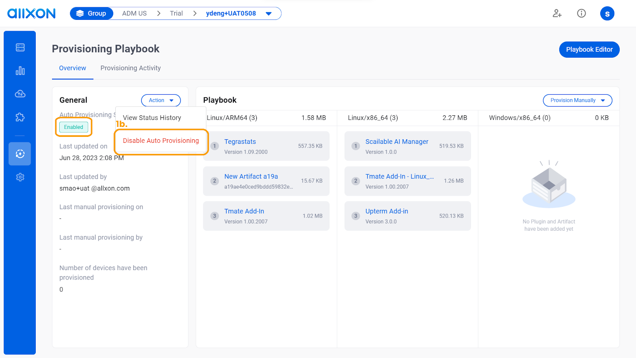
Task: Select the Overview tab
Action: tap(72, 68)
